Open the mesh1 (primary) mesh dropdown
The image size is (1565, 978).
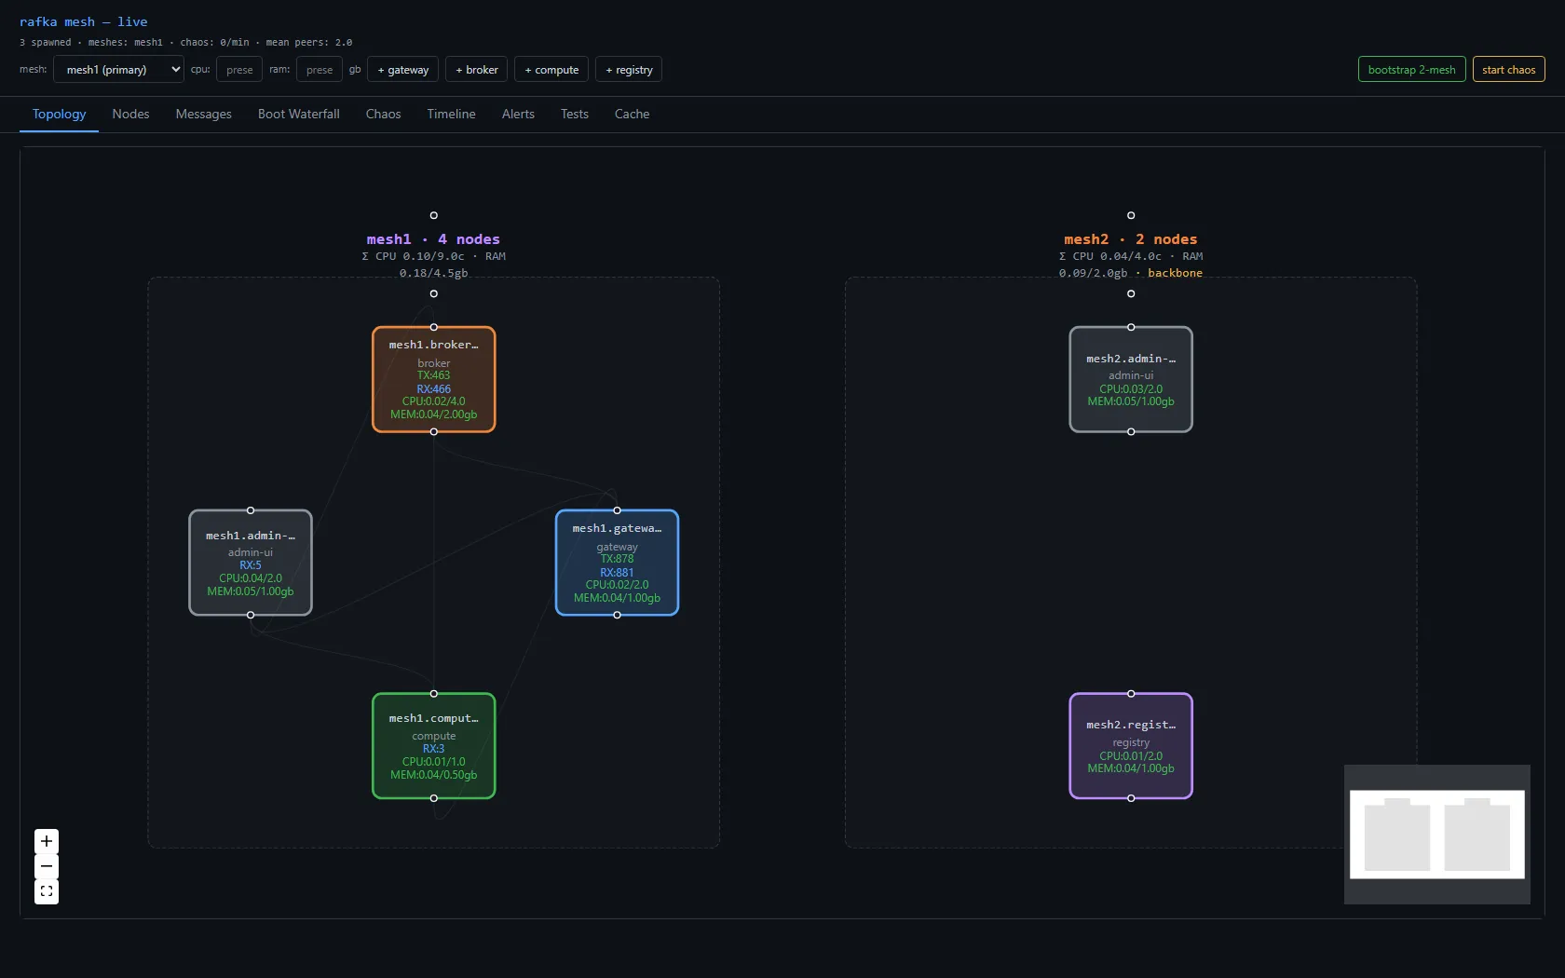click(118, 69)
